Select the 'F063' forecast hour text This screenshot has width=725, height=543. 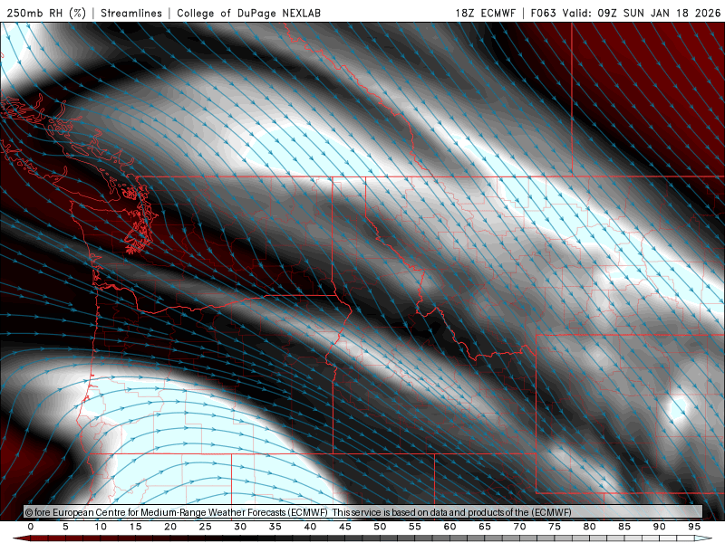(x=543, y=13)
